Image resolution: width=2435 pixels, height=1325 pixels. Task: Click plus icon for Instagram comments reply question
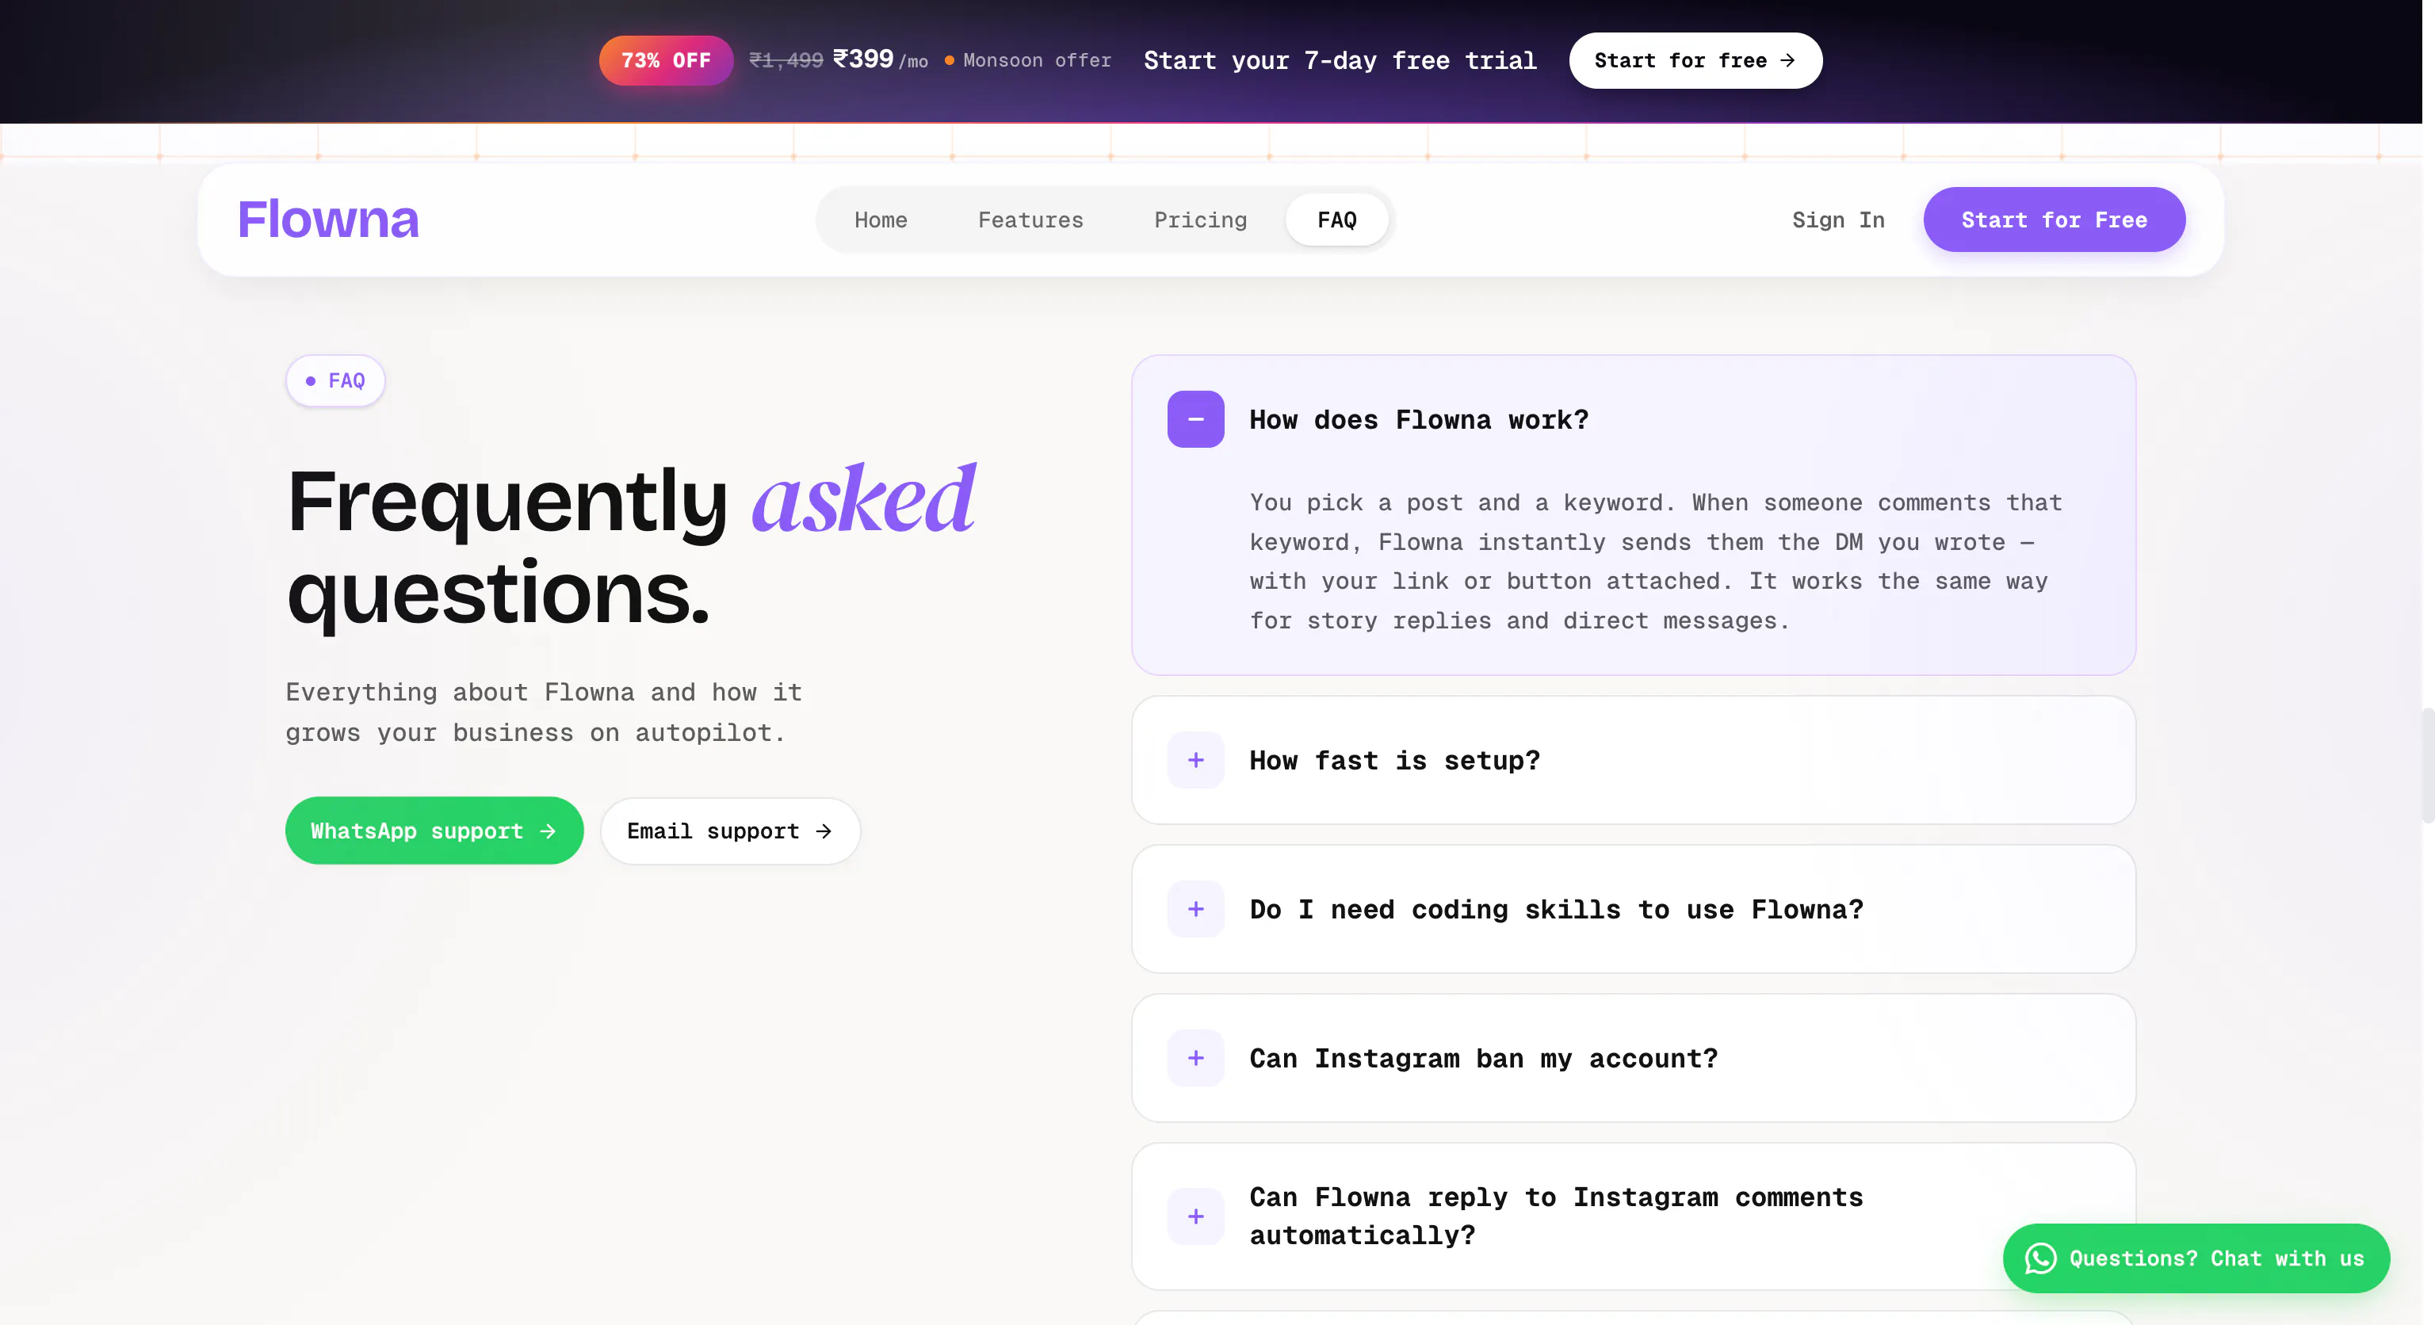pos(1195,1216)
